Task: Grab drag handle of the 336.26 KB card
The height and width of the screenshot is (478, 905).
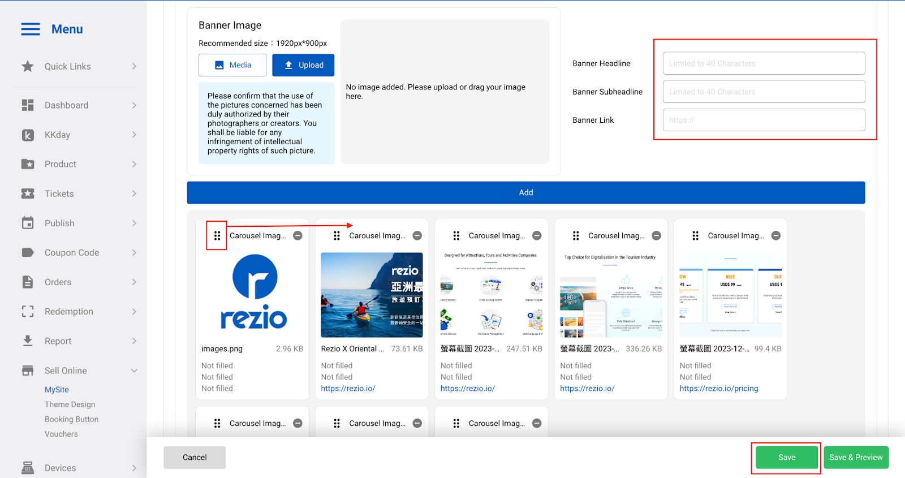Action: (x=576, y=235)
